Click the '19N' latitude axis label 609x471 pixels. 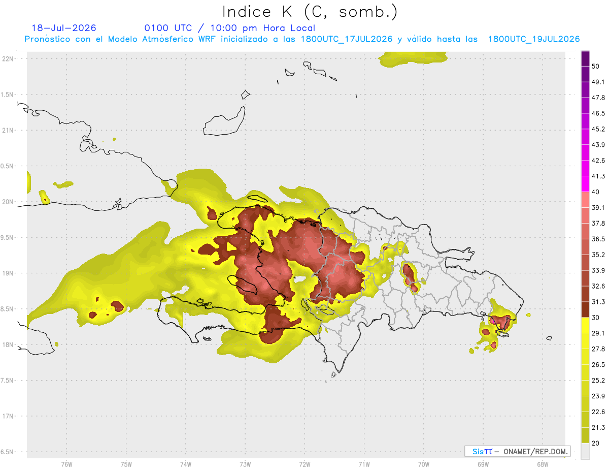tap(8, 273)
